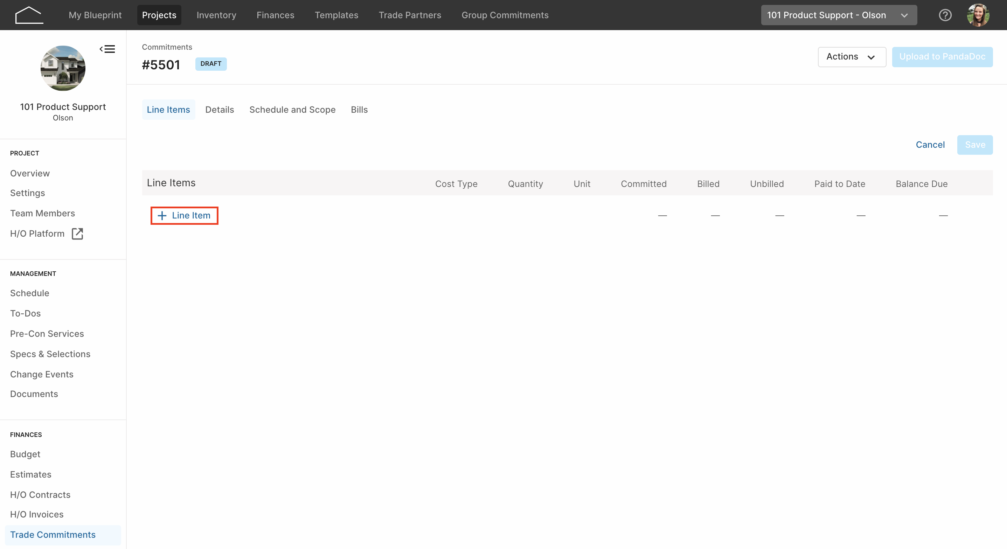Click the H/O Platform external link icon
The image size is (1007, 549).
coord(77,234)
